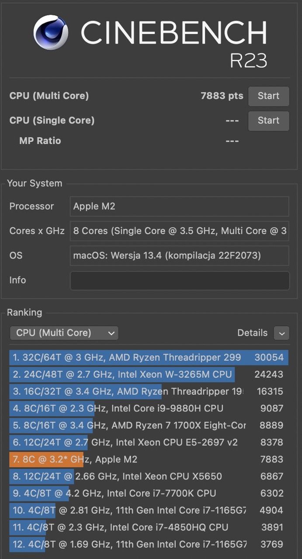This screenshot has height=559, width=302.
Task: Click the CINEBENCH R23 title text
Action: 174,44
